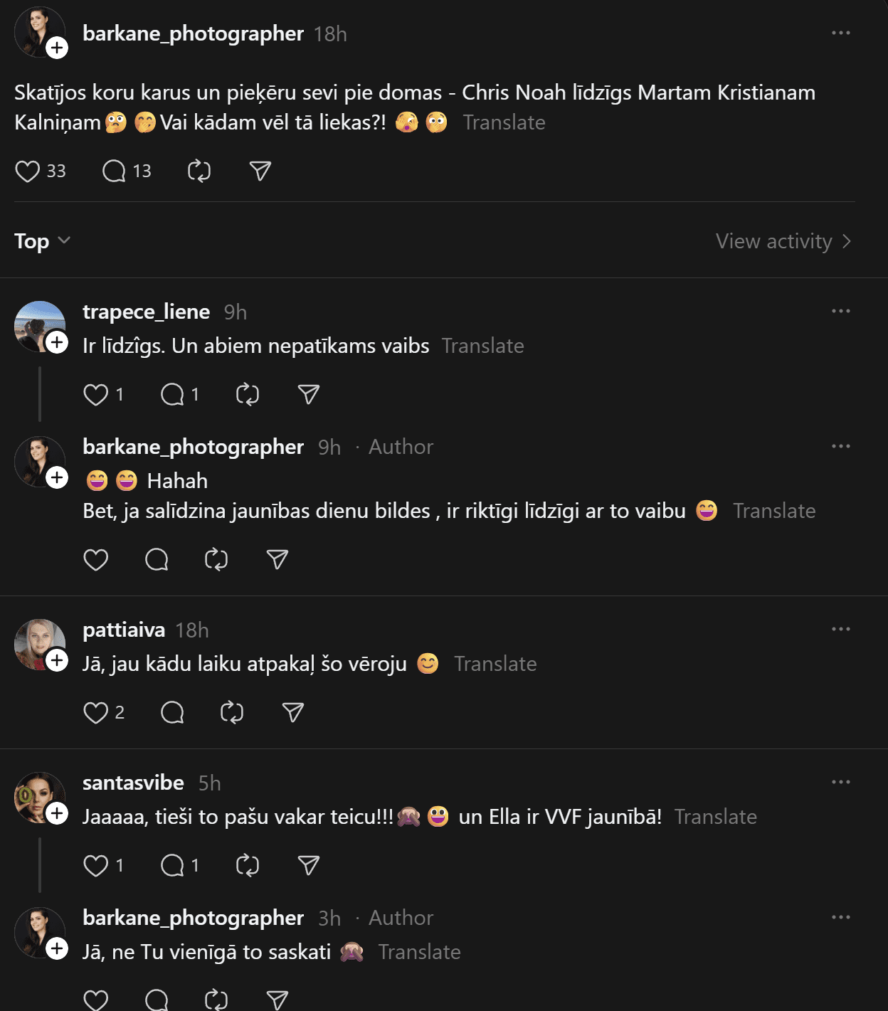Repost santasvibe's comment

(248, 866)
